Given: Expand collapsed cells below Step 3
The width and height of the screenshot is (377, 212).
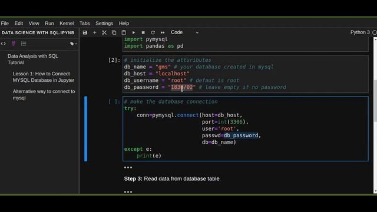Looking at the screenshot, I should [128, 192].
